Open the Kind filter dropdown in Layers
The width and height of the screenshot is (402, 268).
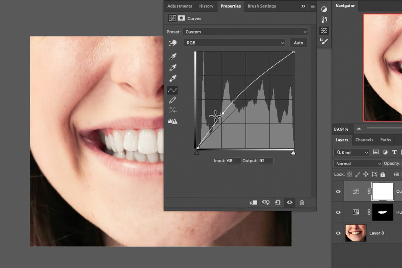(351, 152)
